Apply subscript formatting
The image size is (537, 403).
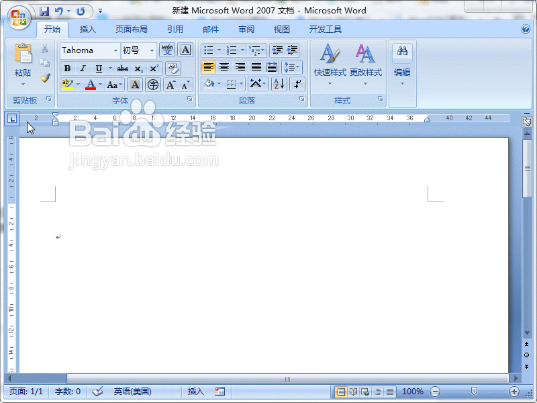138,69
